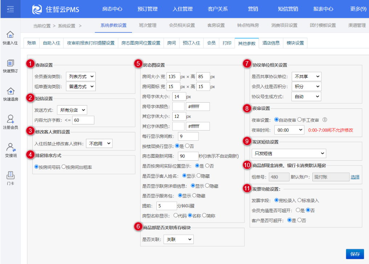Select 自动夜审 radio button

point(276,120)
